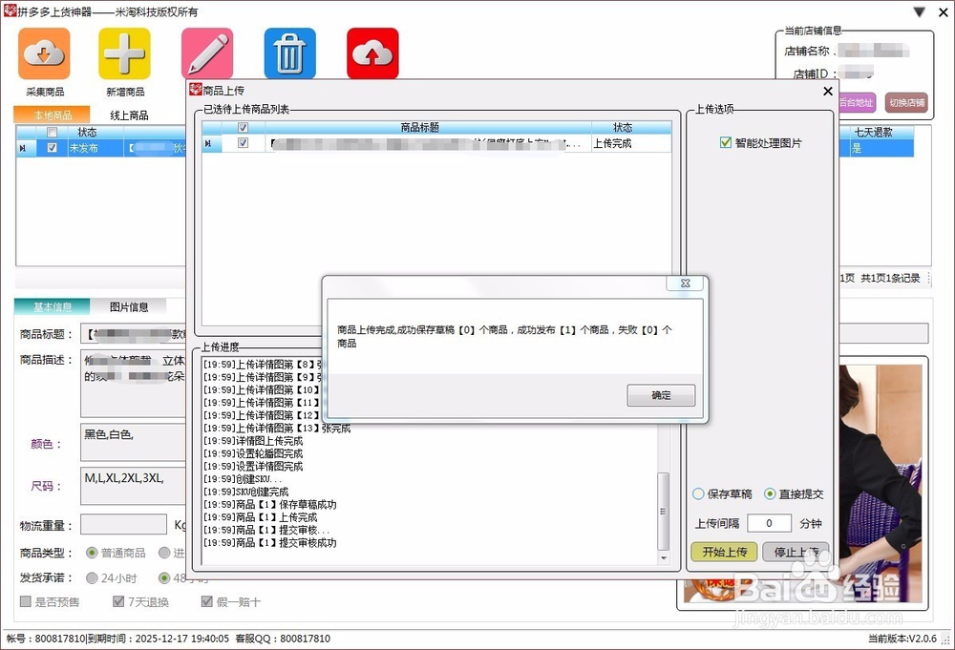
Task: Click the upload progress log scrollbar thumb
Action: [x=664, y=512]
